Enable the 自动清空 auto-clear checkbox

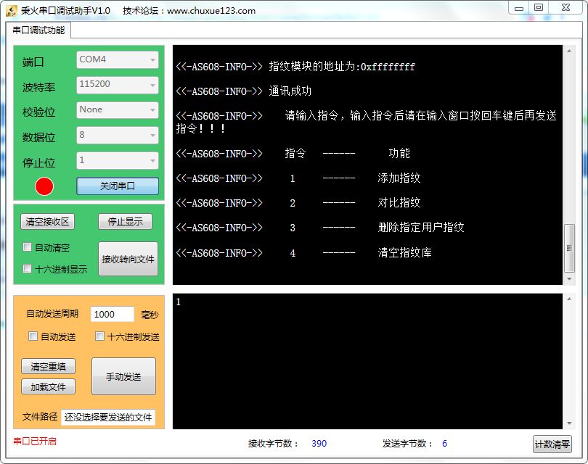click(x=27, y=246)
